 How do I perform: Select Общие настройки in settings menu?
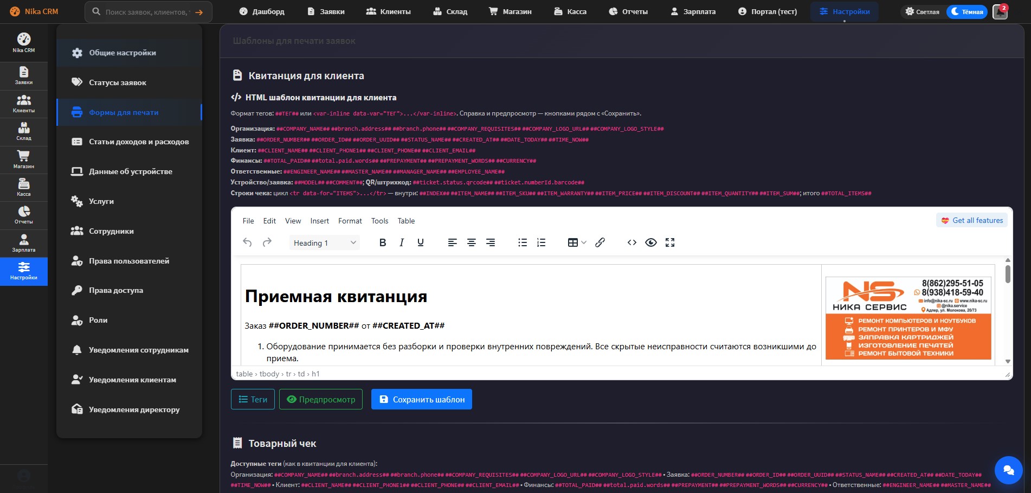129,53
